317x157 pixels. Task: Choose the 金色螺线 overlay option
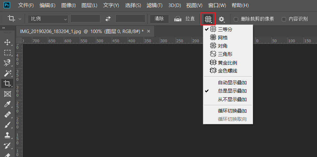228,71
